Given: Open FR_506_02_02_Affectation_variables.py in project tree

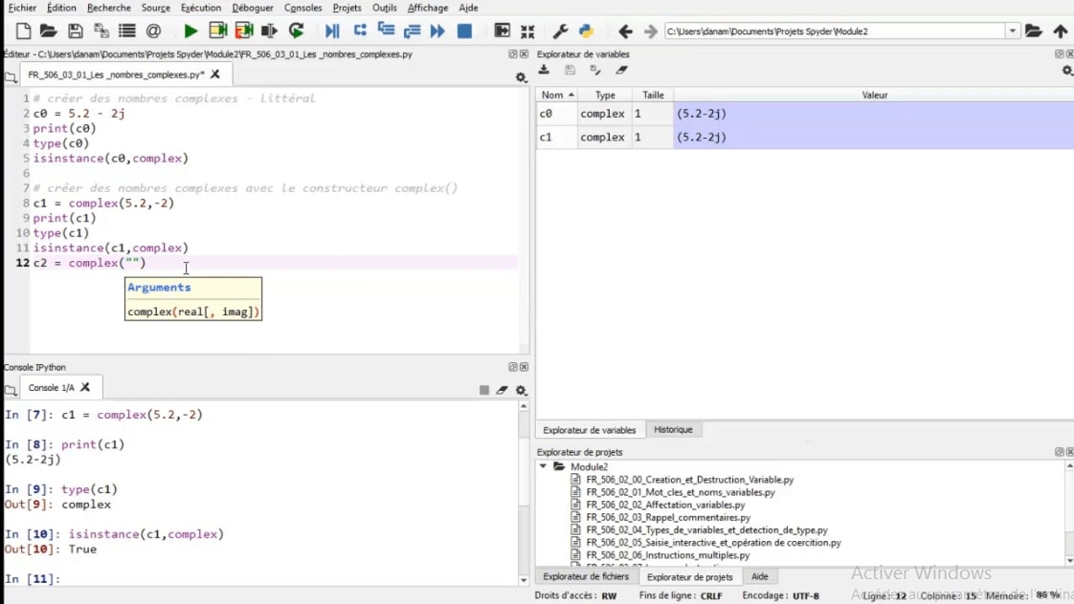Looking at the screenshot, I should [664, 505].
